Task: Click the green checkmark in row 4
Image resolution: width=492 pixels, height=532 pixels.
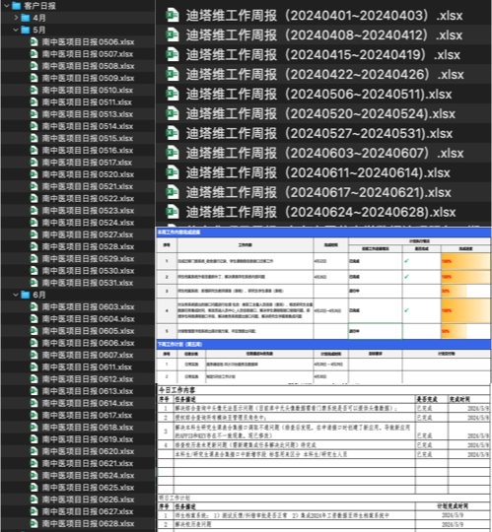Action: pyautogui.click(x=407, y=310)
